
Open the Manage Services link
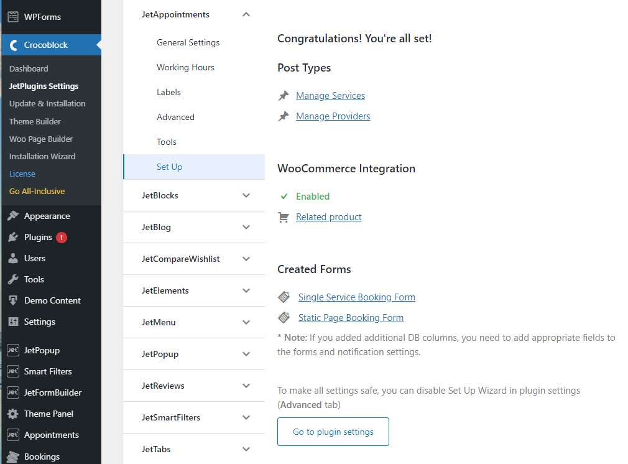point(330,96)
